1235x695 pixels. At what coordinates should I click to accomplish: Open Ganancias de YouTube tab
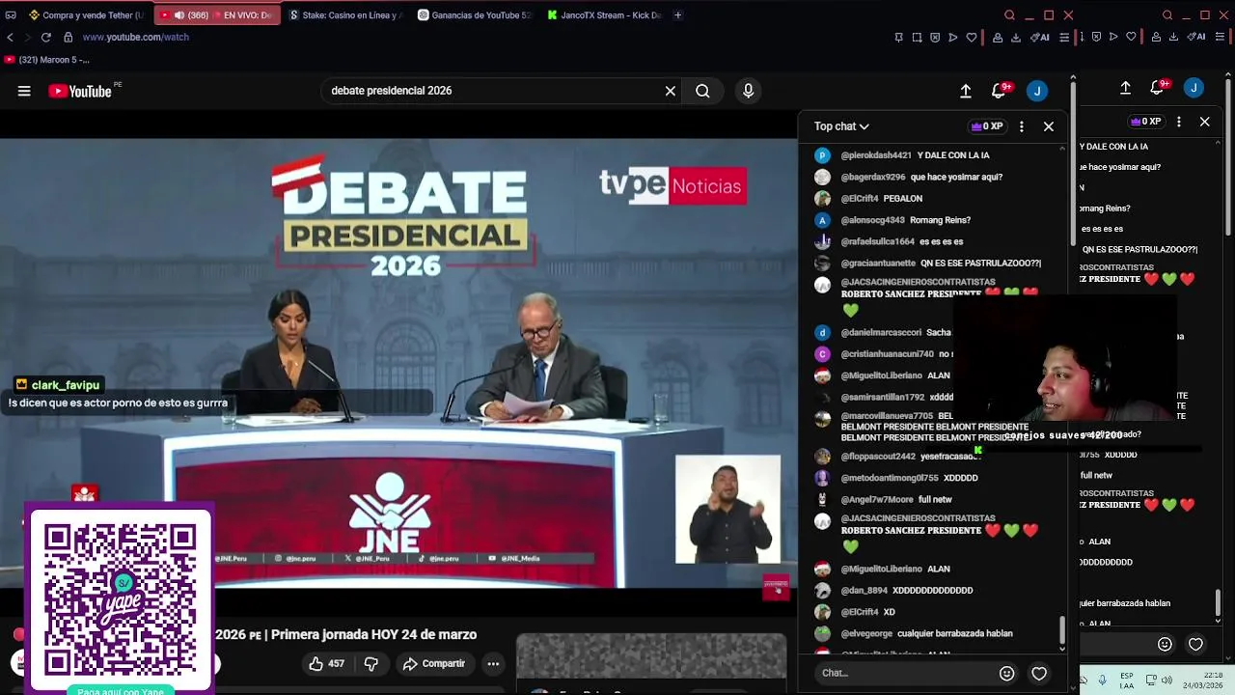(x=474, y=14)
